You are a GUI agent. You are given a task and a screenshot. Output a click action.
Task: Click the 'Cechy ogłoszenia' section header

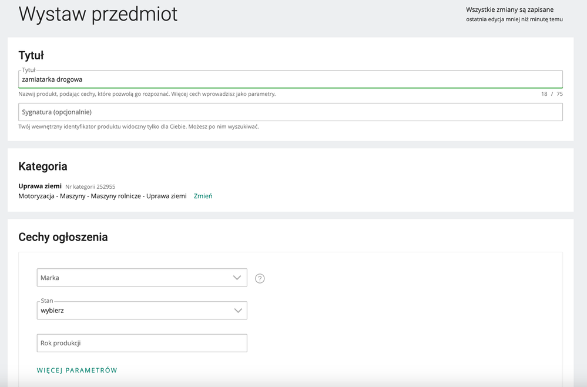[x=62, y=237]
